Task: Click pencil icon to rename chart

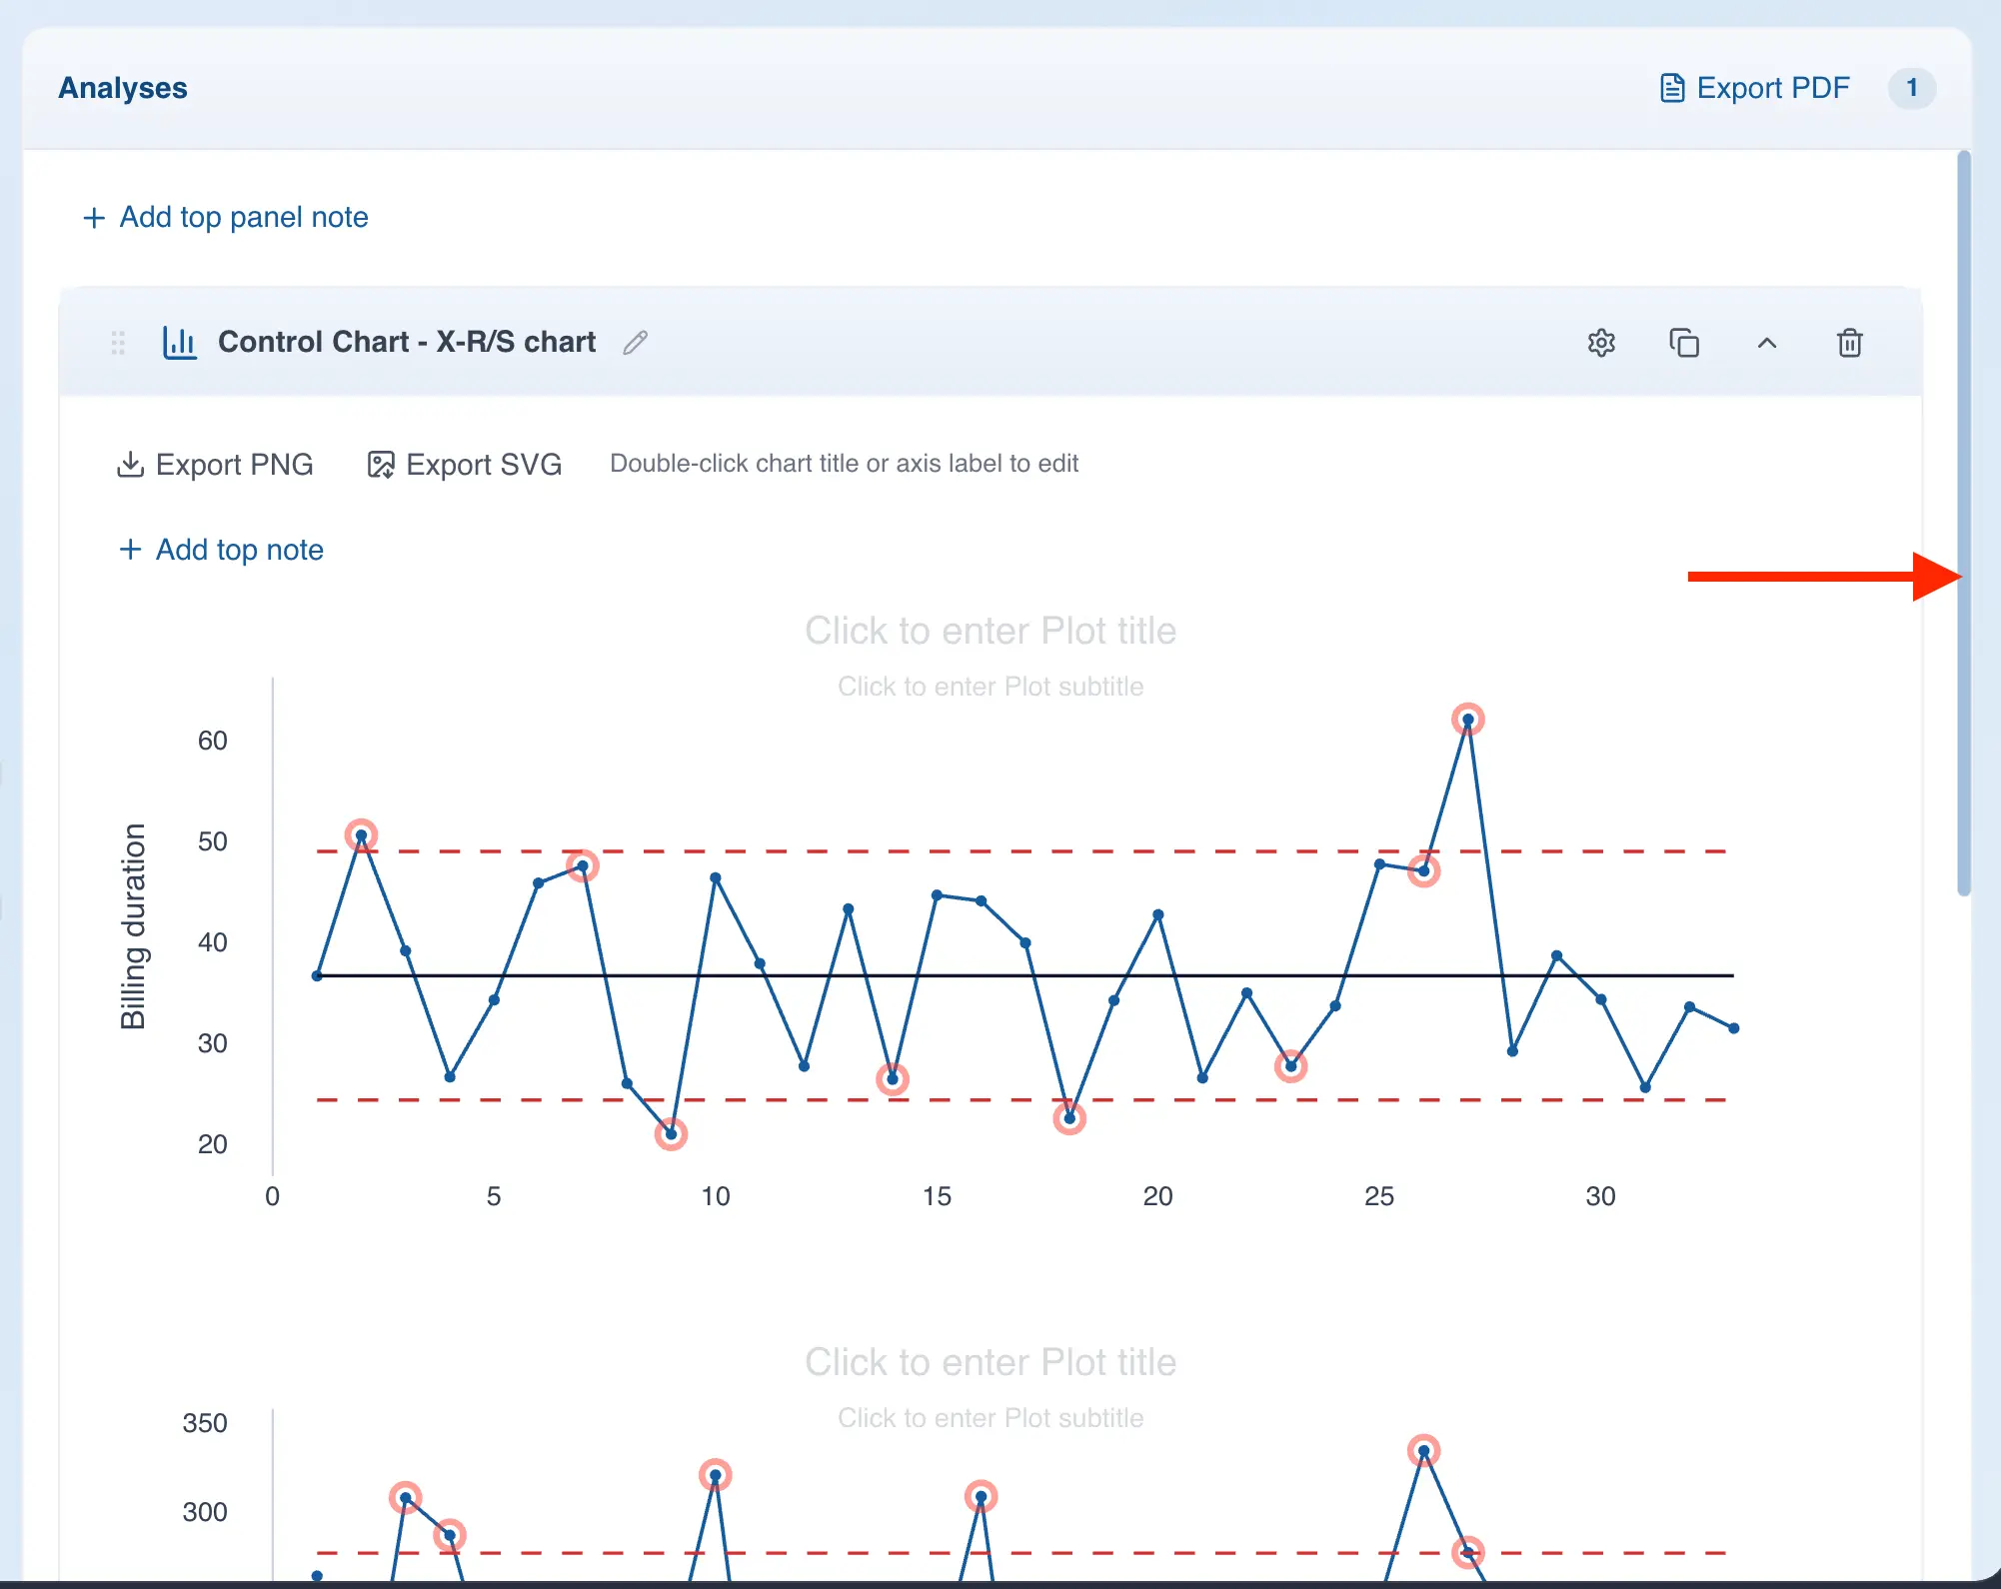Action: [636, 343]
